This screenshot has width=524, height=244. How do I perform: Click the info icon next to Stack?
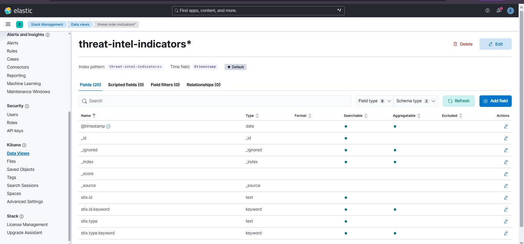pyautogui.click(x=21, y=216)
